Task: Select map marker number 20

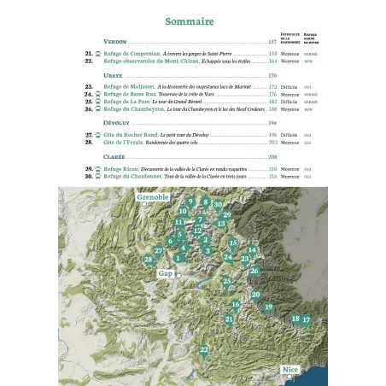Action: (x=255, y=295)
